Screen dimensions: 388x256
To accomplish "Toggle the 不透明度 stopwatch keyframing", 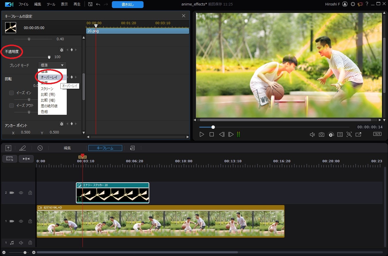I will click(x=62, y=50).
